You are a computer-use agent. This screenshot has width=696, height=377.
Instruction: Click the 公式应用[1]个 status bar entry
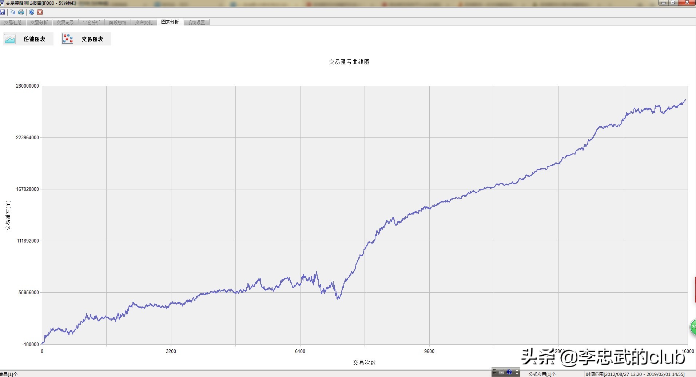click(x=542, y=374)
